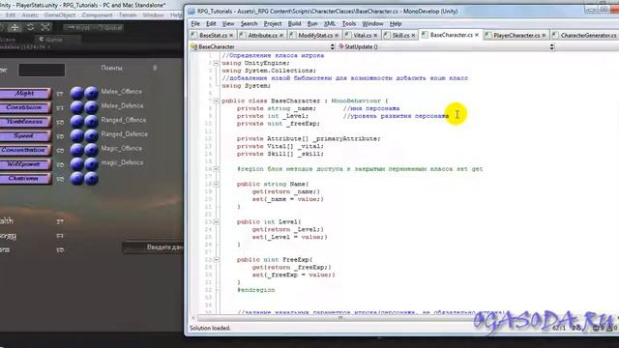
Task: Collapse the BaseCharacter class fold
Action: pos(216,101)
